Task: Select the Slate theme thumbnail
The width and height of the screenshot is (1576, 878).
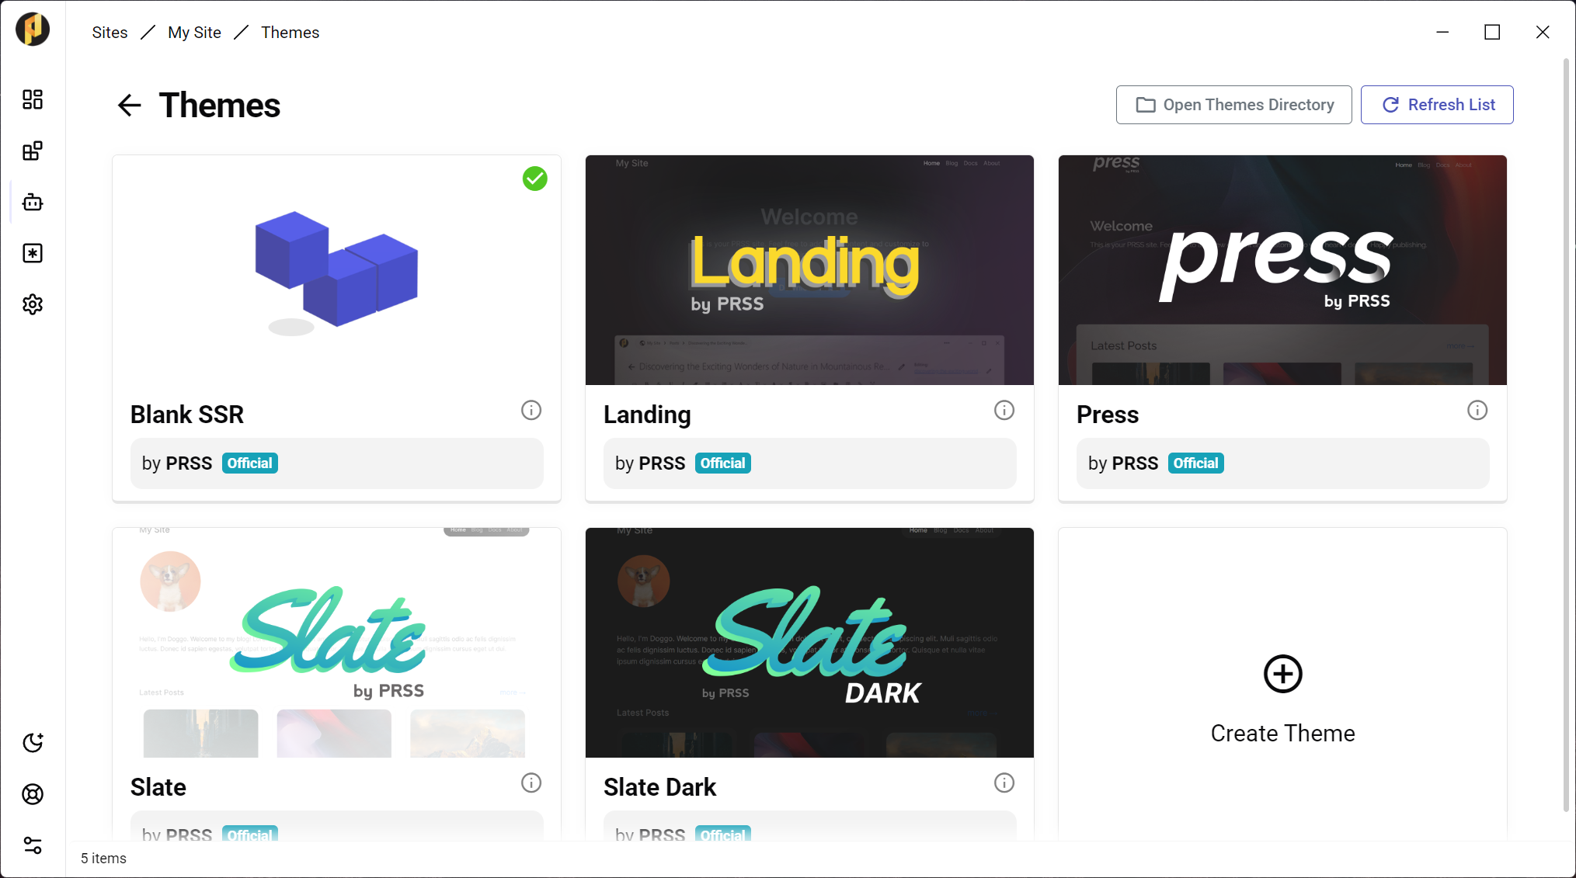Action: pyautogui.click(x=336, y=643)
